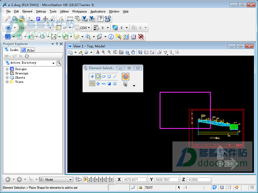Toggle view 8 button in view group bar
This screenshot has height=193, width=258.
tap(112, 179)
